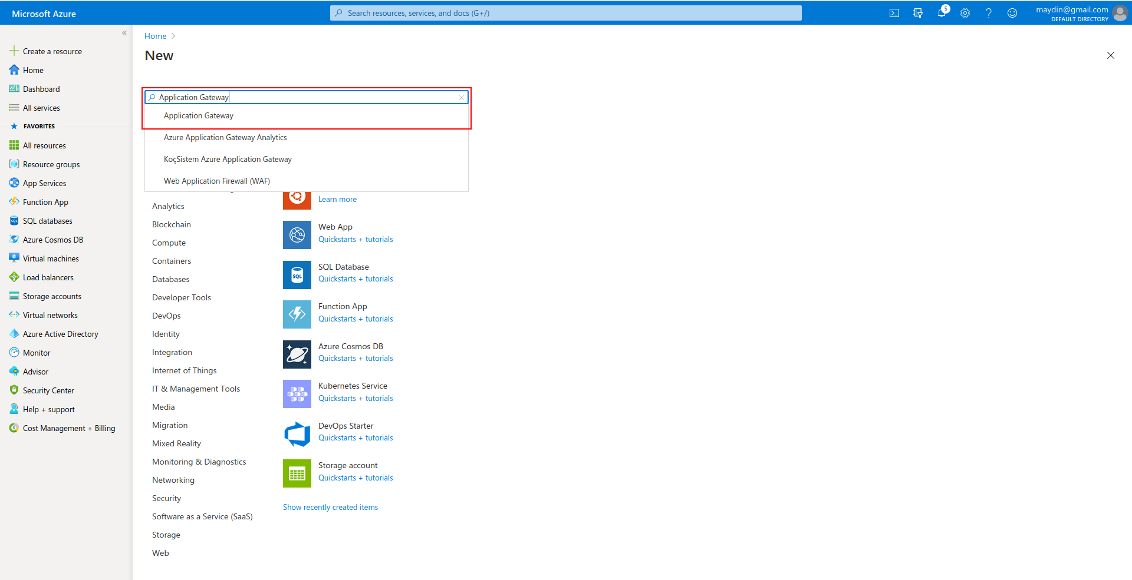The image size is (1132, 580).
Task: Open the feedback smiley icon
Action: [x=1012, y=13]
